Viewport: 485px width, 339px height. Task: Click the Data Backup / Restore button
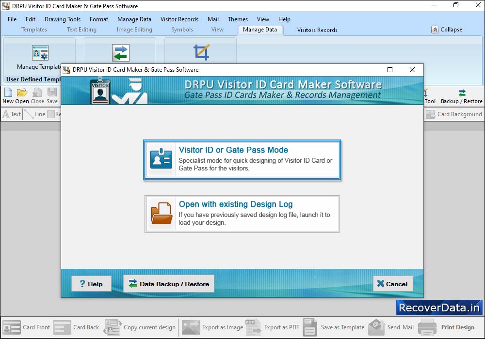169,284
